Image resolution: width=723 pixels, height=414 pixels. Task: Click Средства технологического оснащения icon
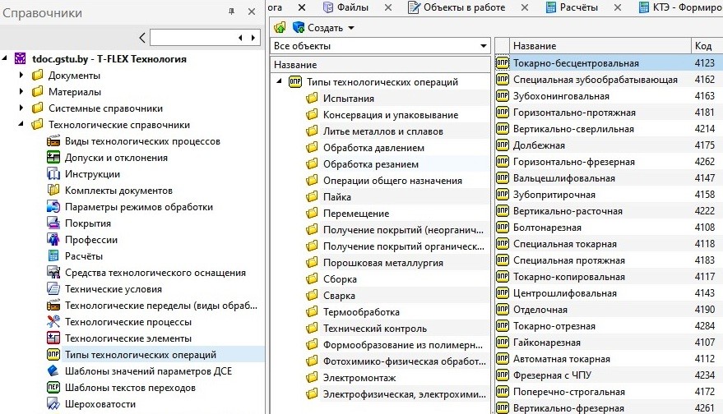coord(53,273)
